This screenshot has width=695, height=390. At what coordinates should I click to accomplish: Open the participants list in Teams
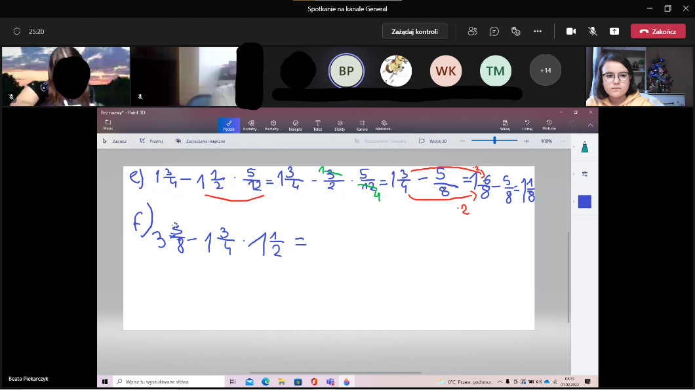tap(472, 31)
